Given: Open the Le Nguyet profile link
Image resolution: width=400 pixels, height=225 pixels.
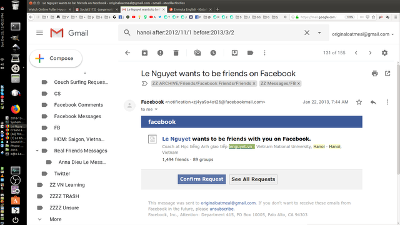Looking at the screenshot, I should tap(176, 139).
